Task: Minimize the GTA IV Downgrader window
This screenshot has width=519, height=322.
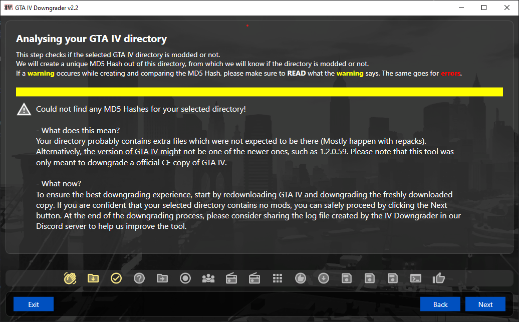Action: [x=461, y=8]
